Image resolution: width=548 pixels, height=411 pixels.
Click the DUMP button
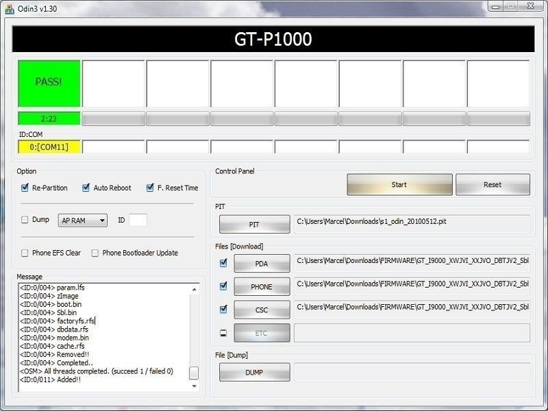(254, 372)
